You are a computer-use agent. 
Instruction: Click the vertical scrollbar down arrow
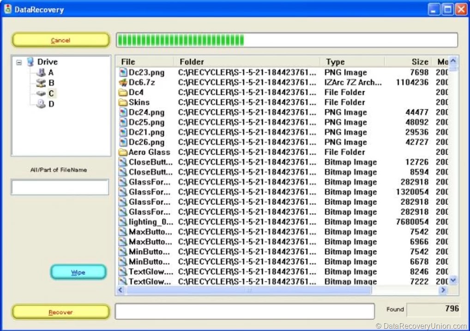tap(453, 280)
